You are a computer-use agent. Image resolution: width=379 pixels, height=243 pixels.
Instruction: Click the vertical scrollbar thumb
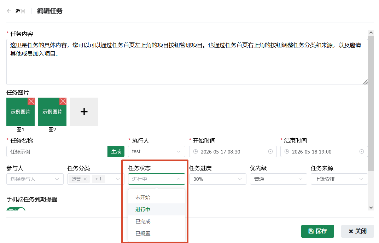pyautogui.click(x=371, y=104)
